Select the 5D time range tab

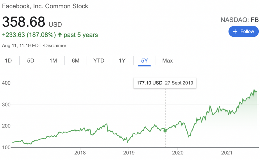[31, 61]
